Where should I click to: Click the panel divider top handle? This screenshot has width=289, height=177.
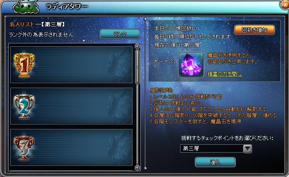tap(145, 19)
